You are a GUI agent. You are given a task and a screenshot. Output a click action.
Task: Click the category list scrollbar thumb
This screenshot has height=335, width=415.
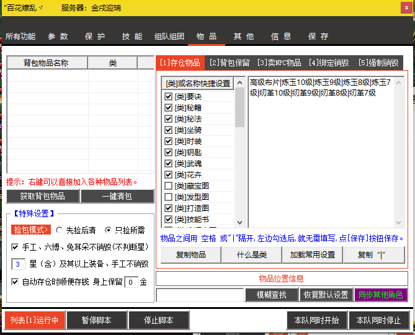click(x=239, y=107)
